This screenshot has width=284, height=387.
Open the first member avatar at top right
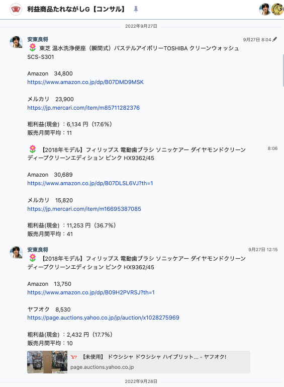[x=265, y=10]
